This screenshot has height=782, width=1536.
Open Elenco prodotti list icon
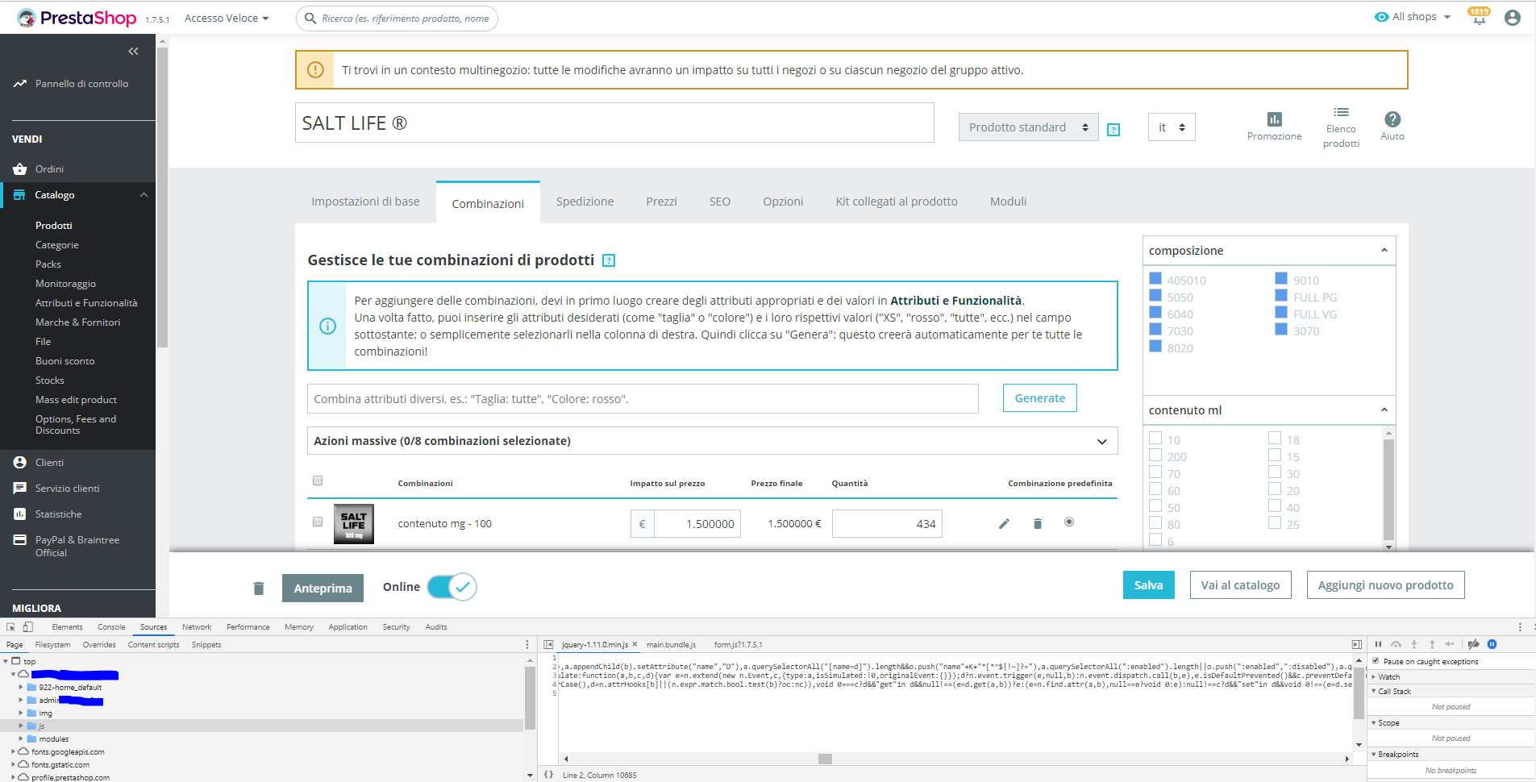coord(1341,112)
